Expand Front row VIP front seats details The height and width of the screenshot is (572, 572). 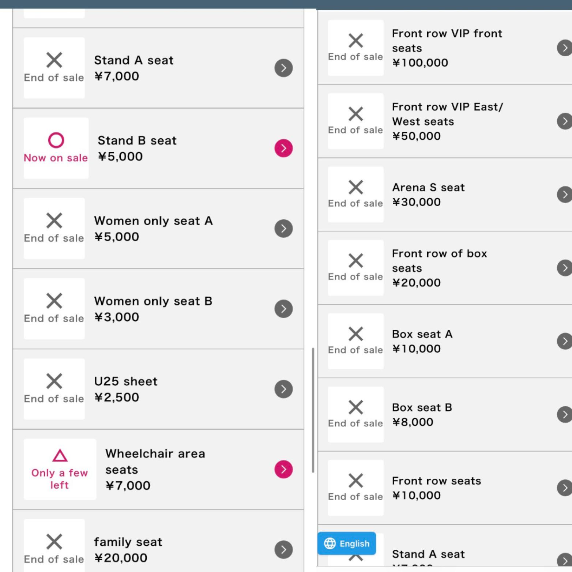(564, 48)
